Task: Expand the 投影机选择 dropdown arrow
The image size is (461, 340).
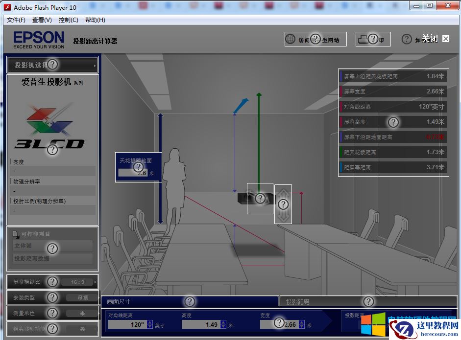Action: point(95,66)
